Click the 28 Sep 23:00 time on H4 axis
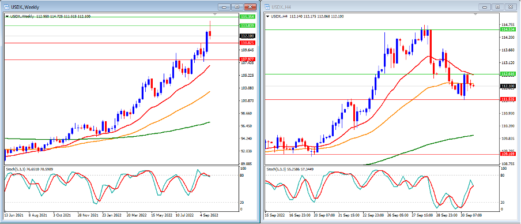The image size is (521, 224). (446, 215)
